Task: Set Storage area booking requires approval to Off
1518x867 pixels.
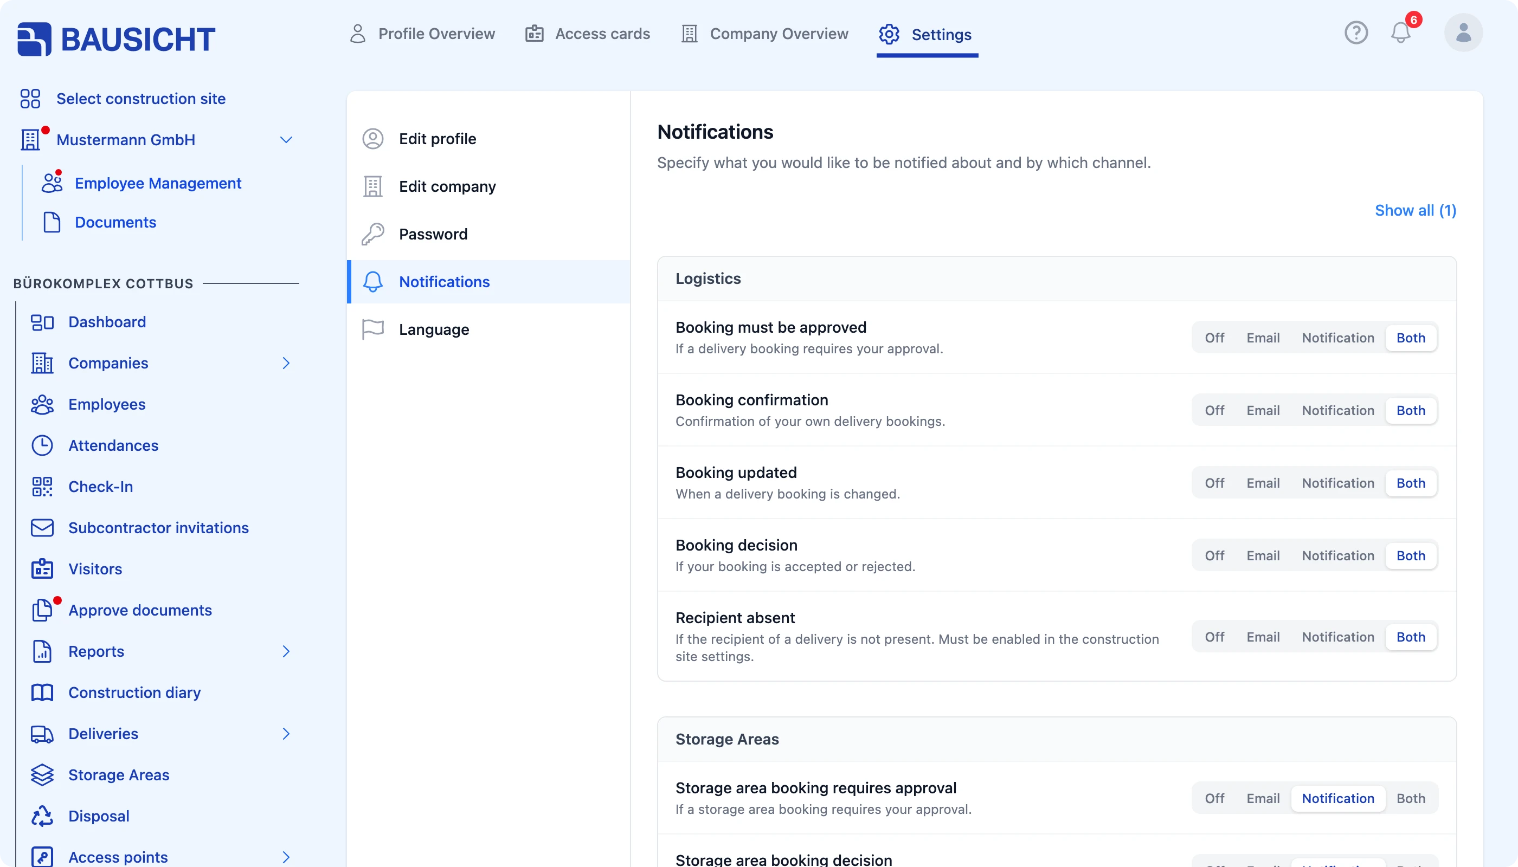Action: (x=1214, y=798)
